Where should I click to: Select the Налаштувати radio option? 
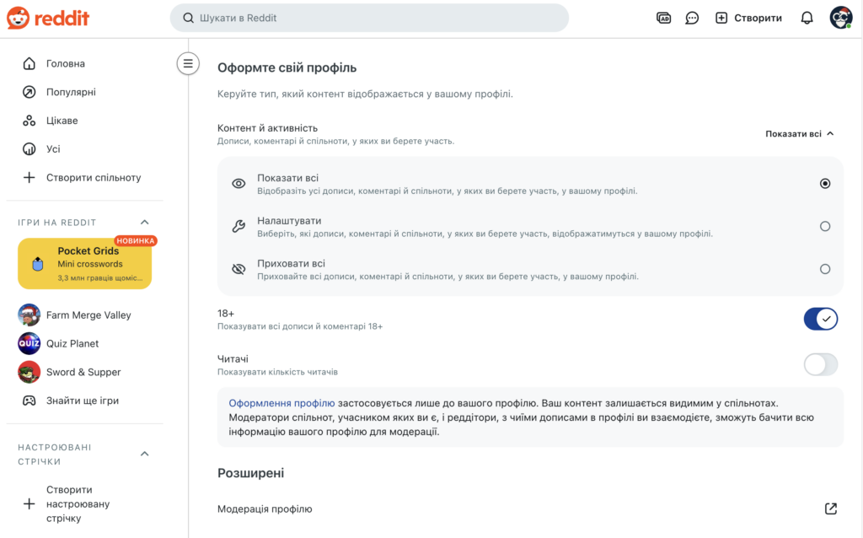[x=825, y=226]
